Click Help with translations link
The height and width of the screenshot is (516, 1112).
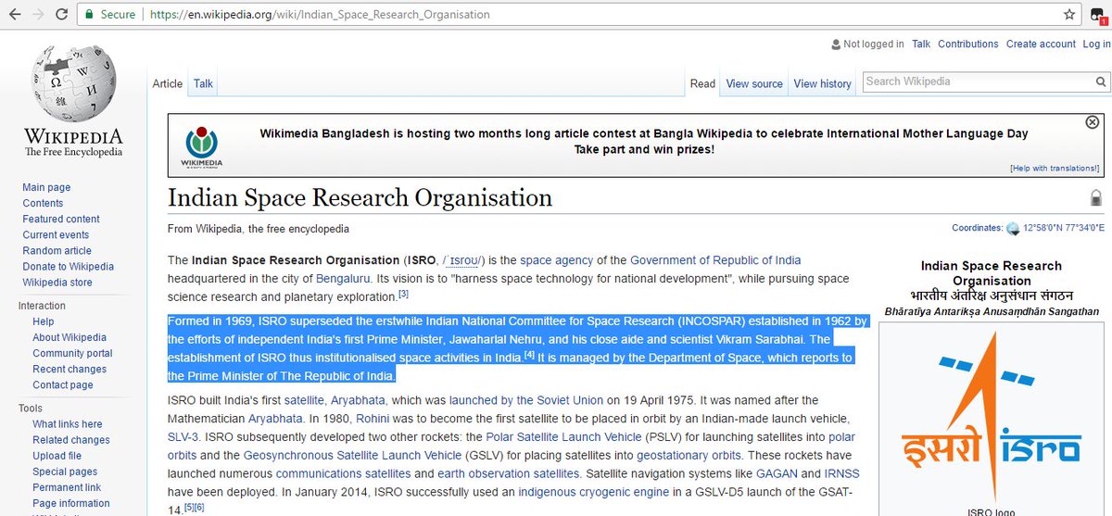(x=1055, y=168)
